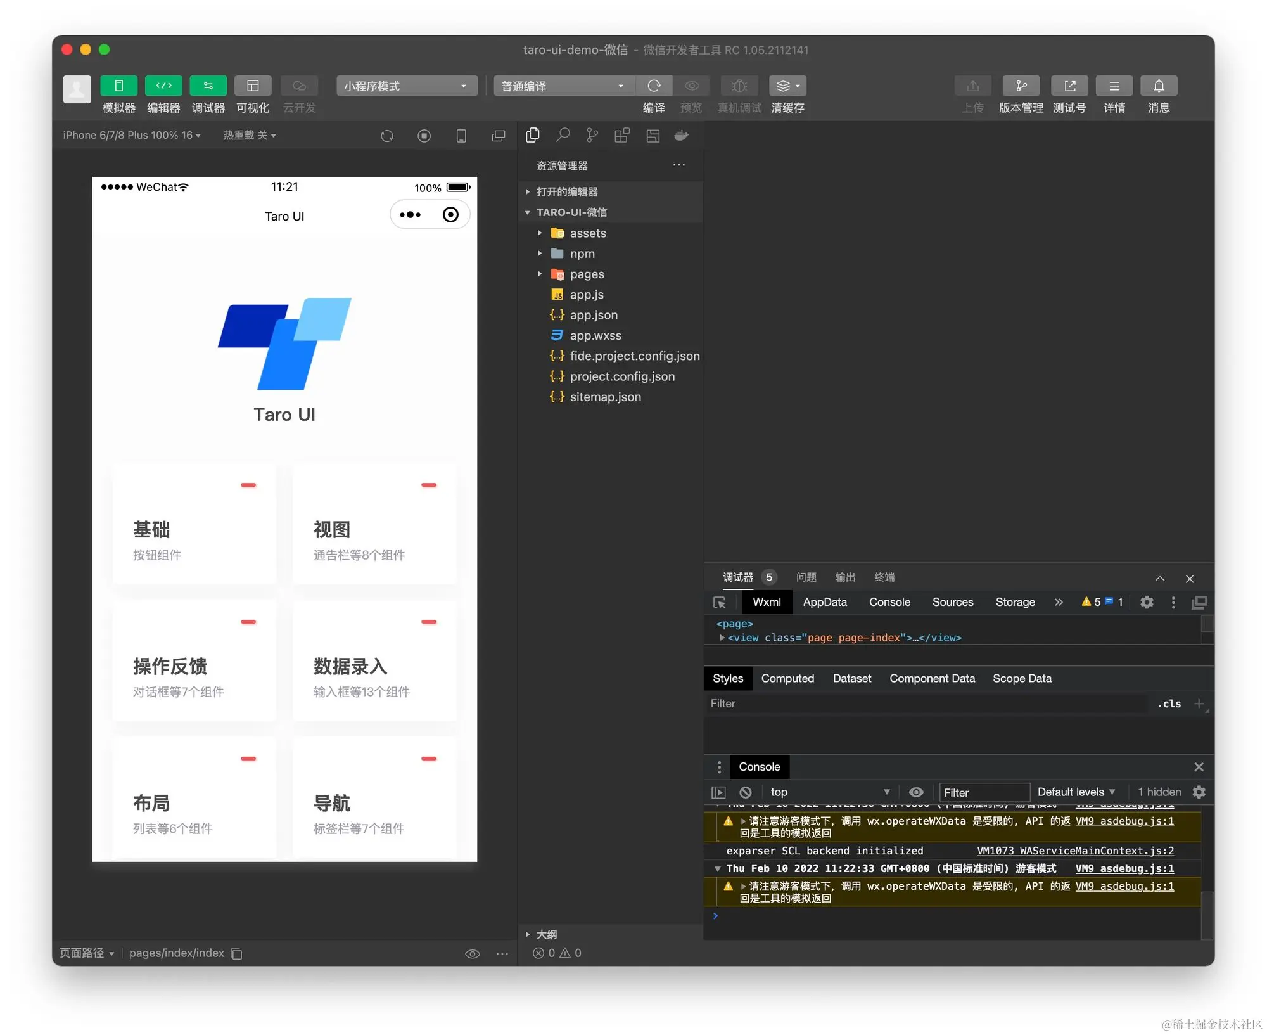Switch to the AppData debugger tab

click(x=824, y=602)
